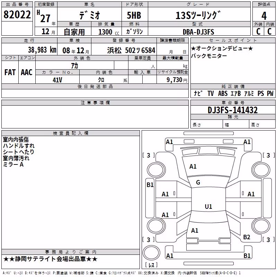Click the TV equipment label

[211, 93]
